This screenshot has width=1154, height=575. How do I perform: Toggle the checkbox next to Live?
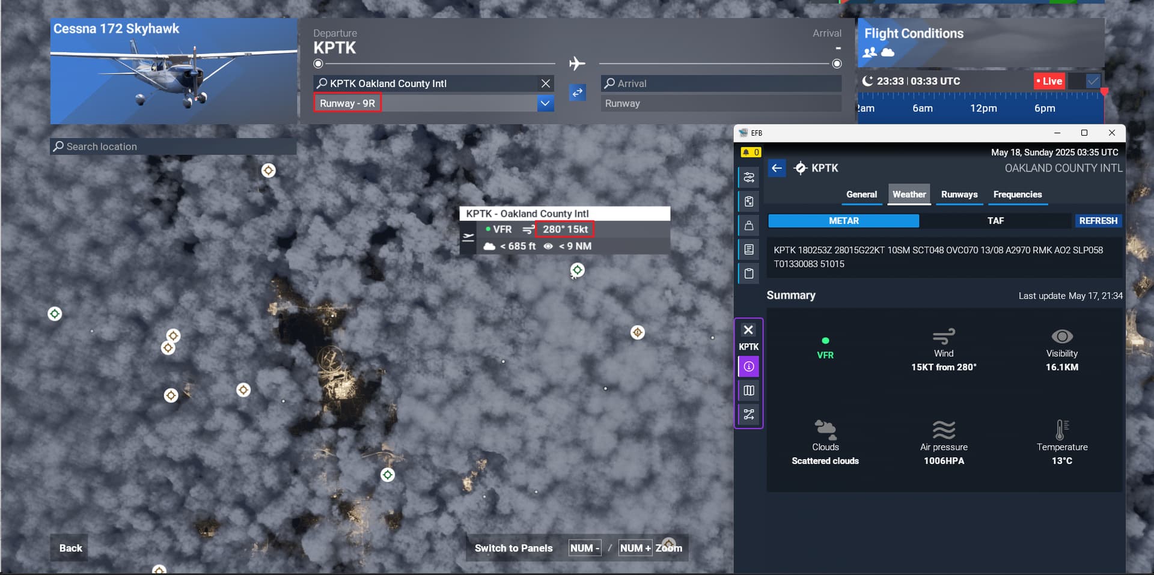tap(1093, 81)
